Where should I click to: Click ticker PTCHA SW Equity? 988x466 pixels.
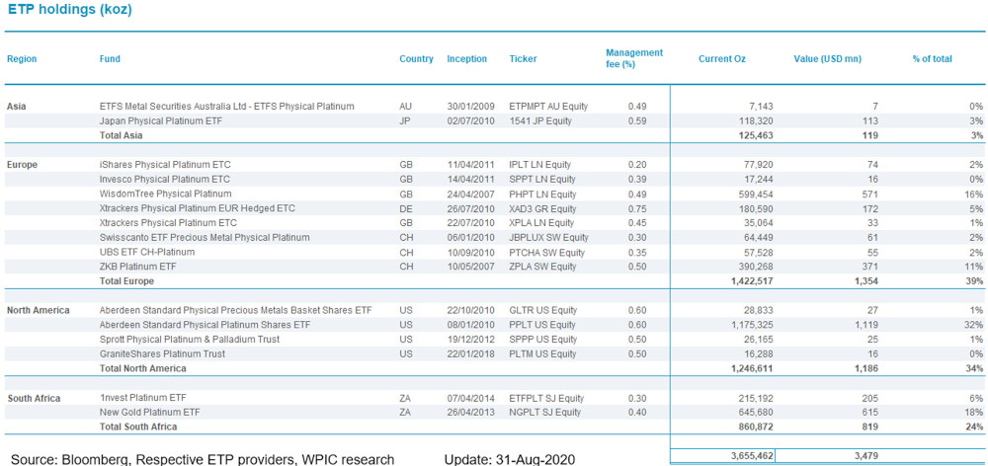(x=547, y=252)
